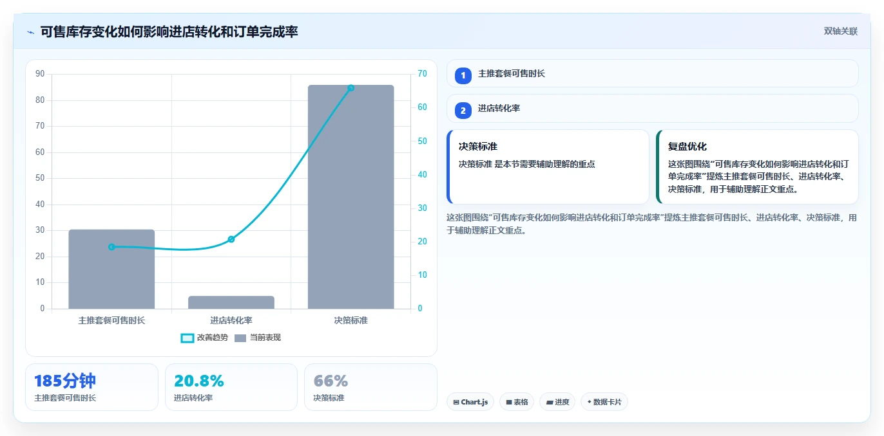The image size is (884, 436).
Task: Click the 决策标准 bar in chart
Action: point(351,197)
